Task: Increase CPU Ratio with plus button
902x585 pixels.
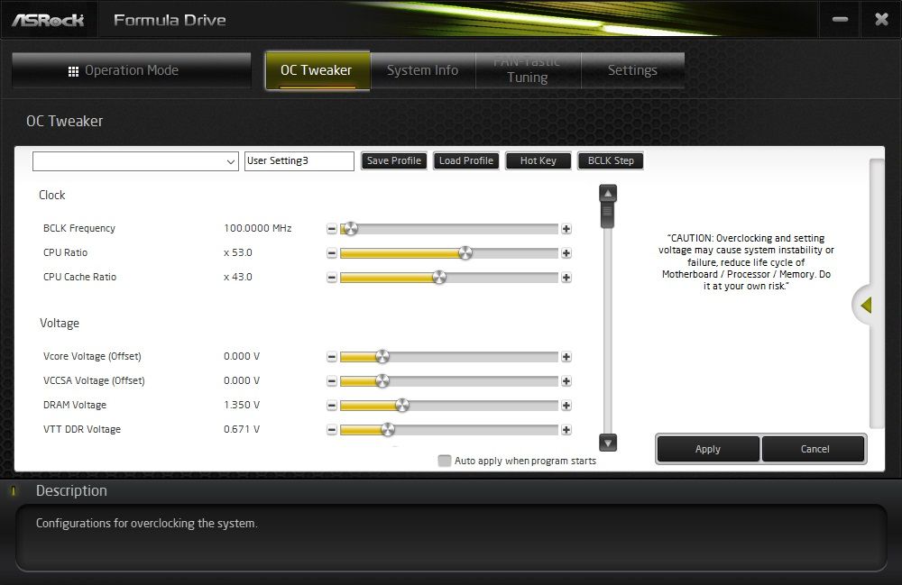Action: point(566,253)
